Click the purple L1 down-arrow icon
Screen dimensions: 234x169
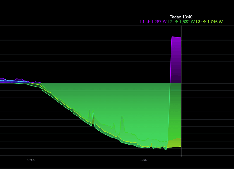pyautogui.click(x=148, y=22)
